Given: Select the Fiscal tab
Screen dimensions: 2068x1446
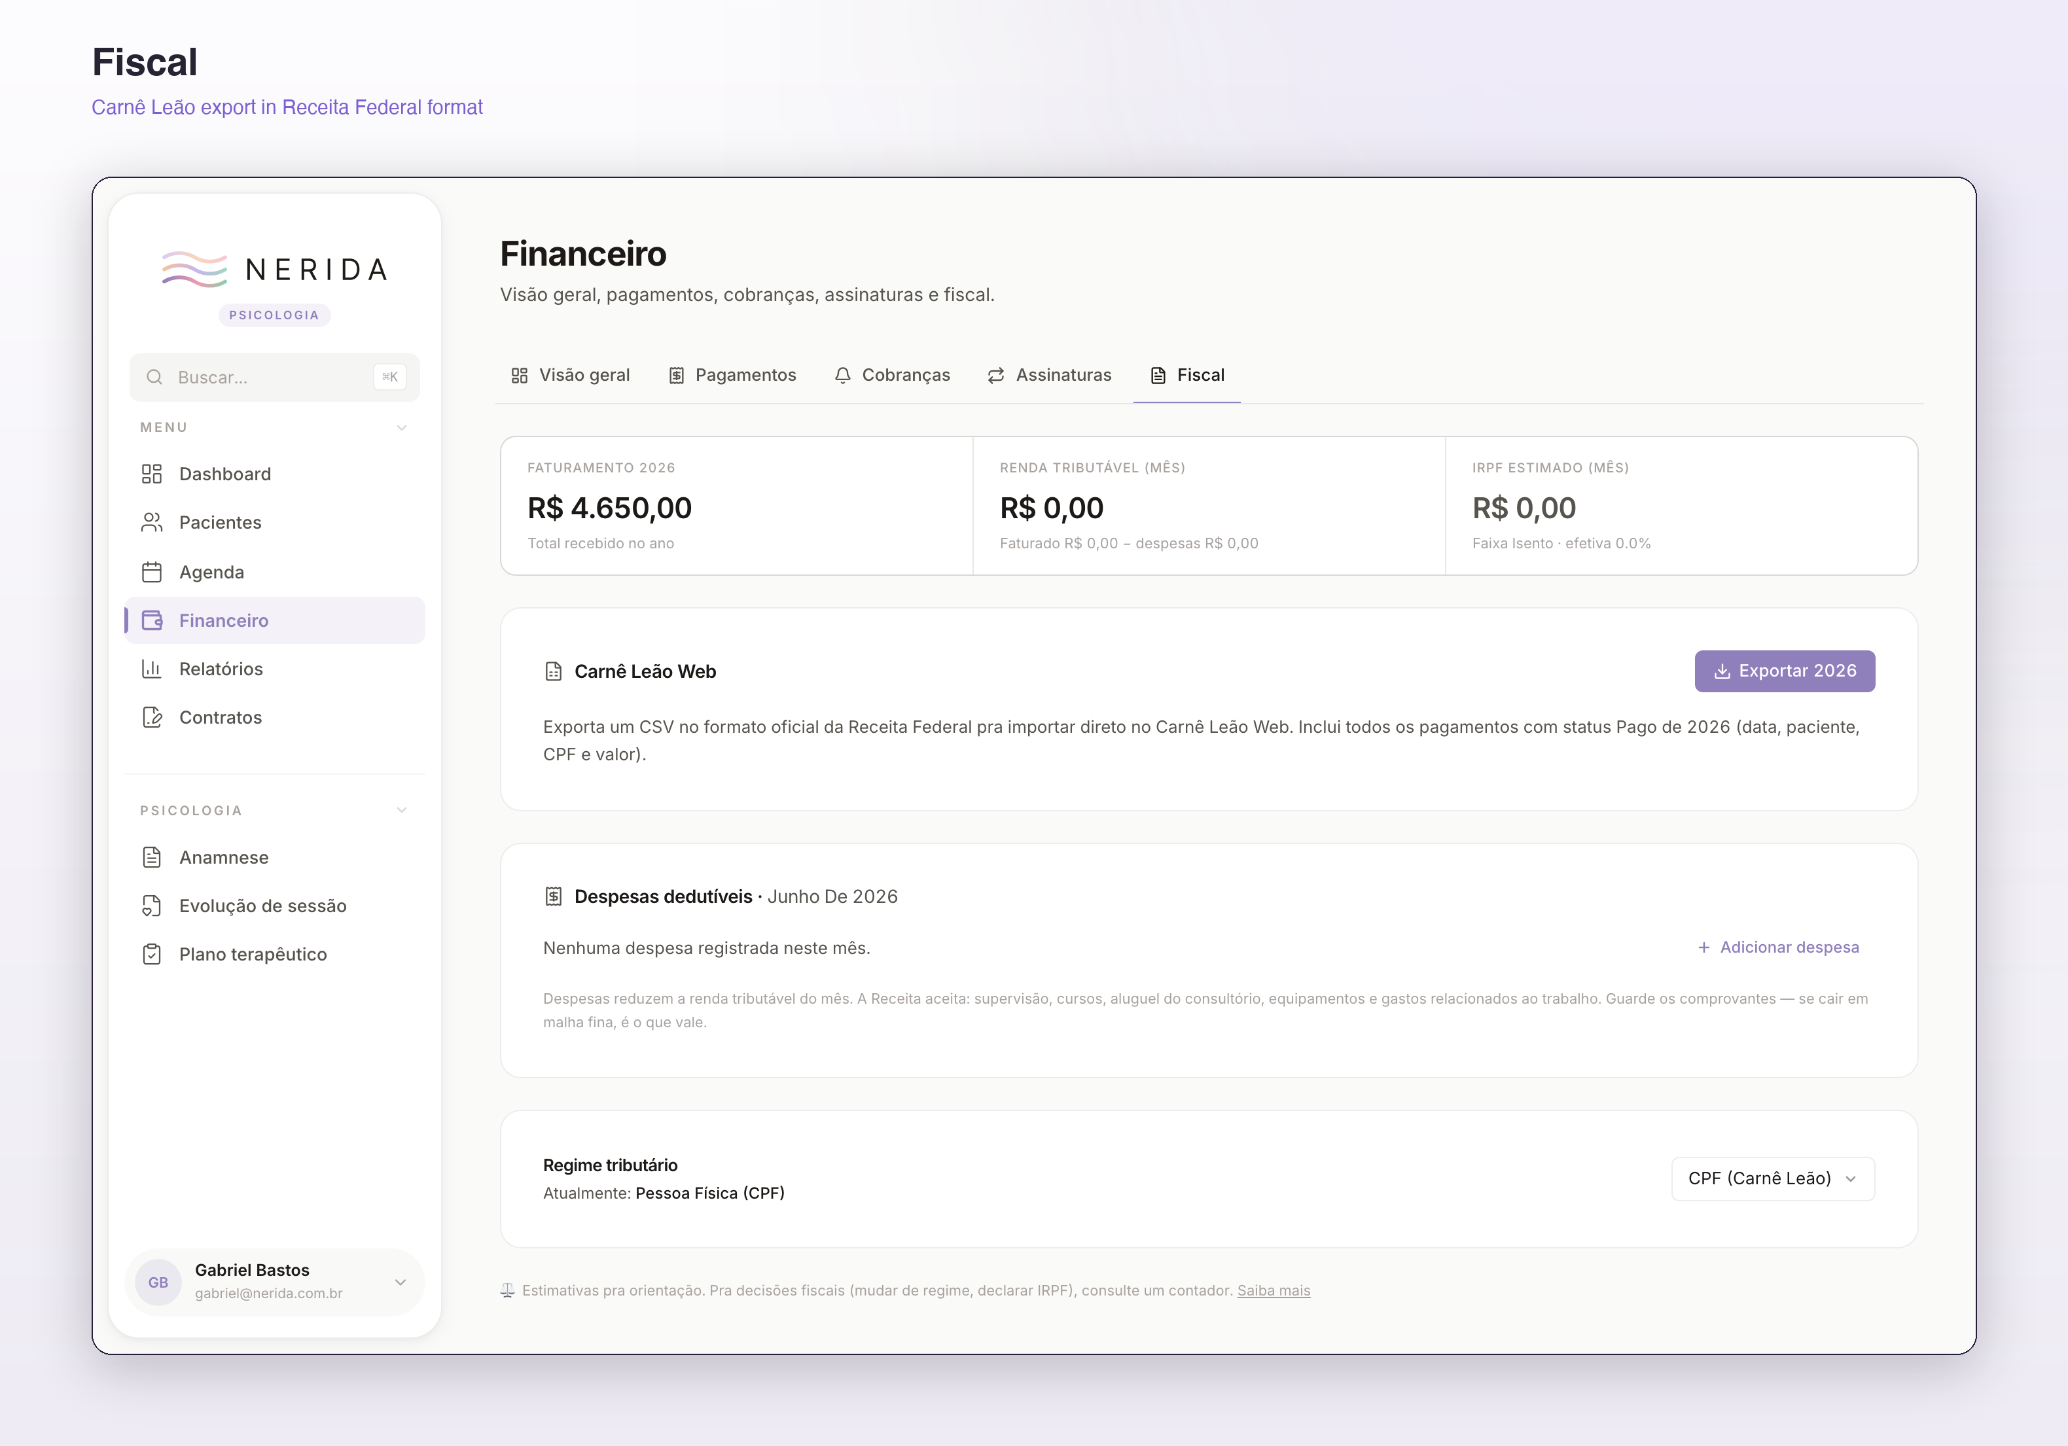Looking at the screenshot, I should tap(1187, 376).
